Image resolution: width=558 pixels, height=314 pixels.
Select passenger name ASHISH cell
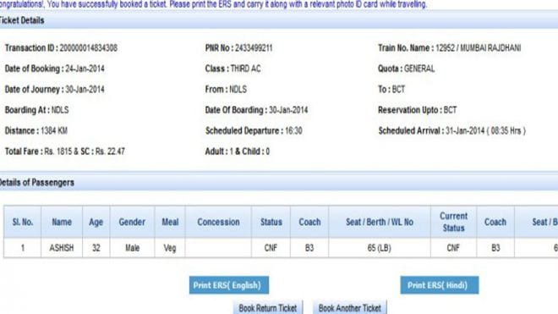tap(62, 248)
